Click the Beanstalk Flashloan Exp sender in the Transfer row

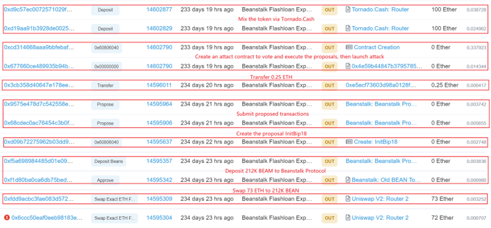(x=277, y=85)
